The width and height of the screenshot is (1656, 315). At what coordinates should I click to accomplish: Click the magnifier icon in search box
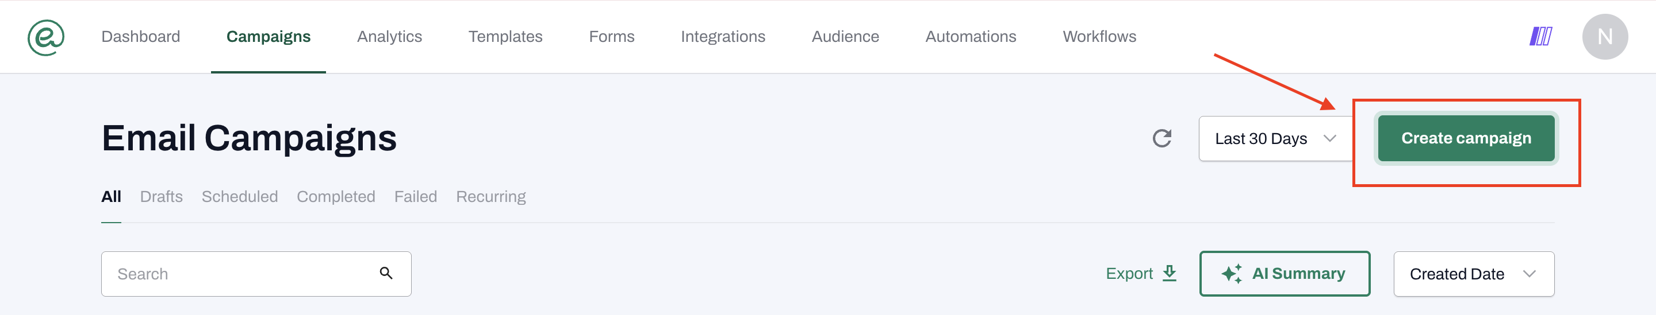386,273
